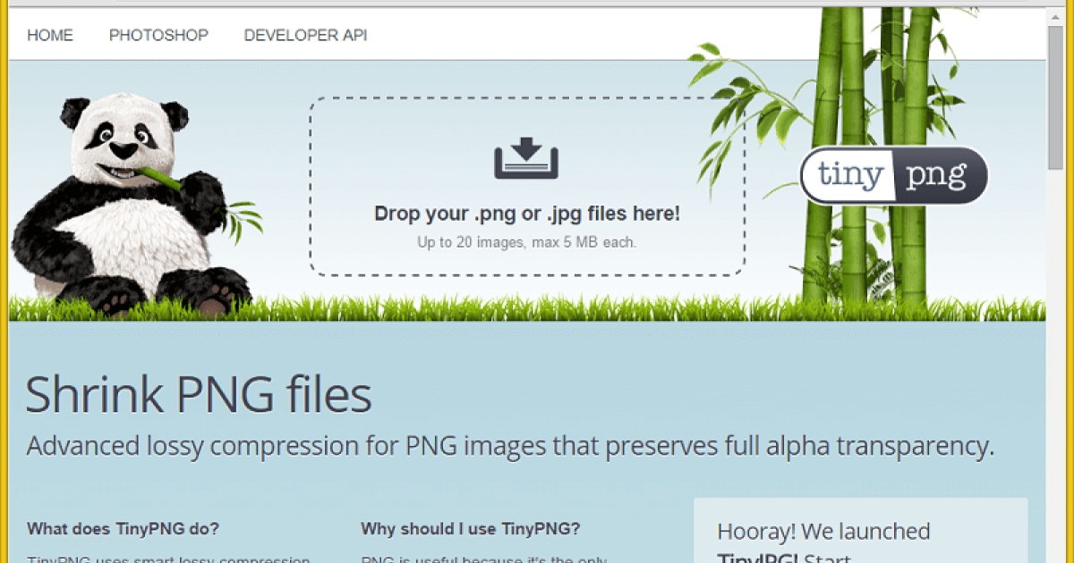Select the 'Why should I use TinyPNG?' heading

(470, 529)
